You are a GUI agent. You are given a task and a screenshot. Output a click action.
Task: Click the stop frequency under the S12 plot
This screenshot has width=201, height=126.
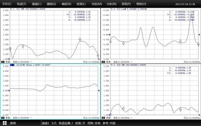point(192,62)
